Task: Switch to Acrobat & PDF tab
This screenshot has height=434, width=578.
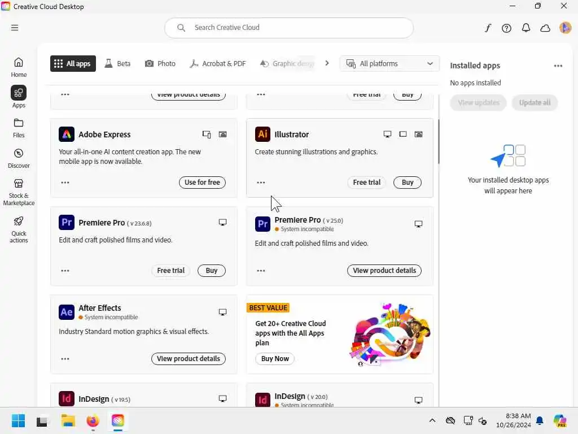Action: (217, 63)
